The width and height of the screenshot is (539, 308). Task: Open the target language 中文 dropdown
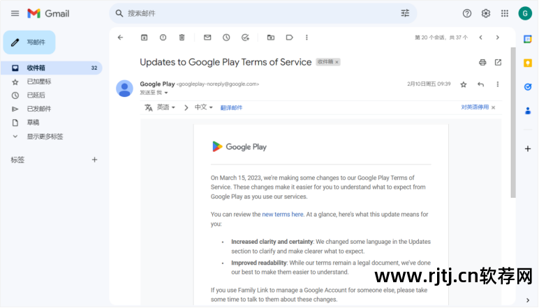tap(203, 107)
